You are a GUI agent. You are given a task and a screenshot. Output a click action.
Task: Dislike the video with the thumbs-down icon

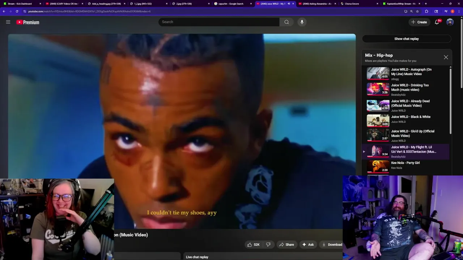pos(268,244)
